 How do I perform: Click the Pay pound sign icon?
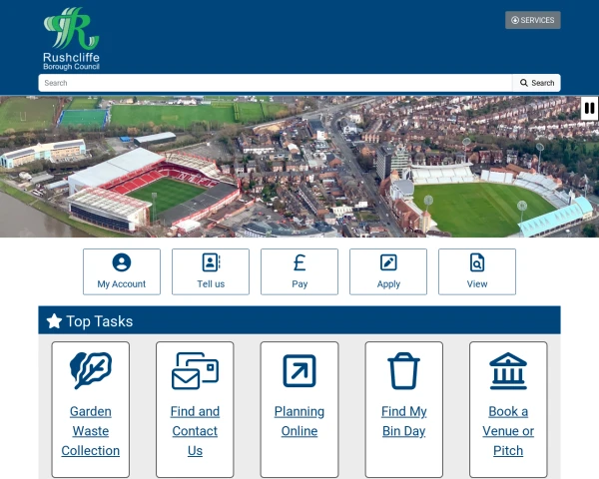[x=299, y=262]
